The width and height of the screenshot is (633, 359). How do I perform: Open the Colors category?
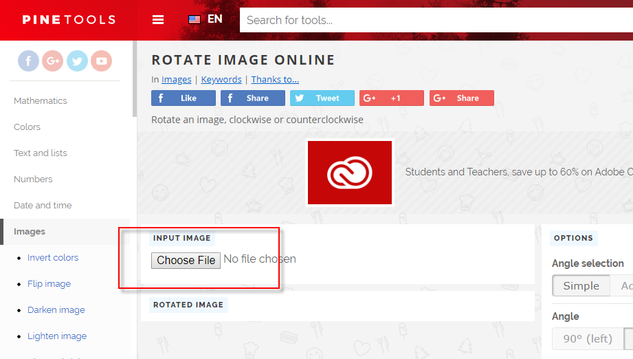click(x=27, y=127)
